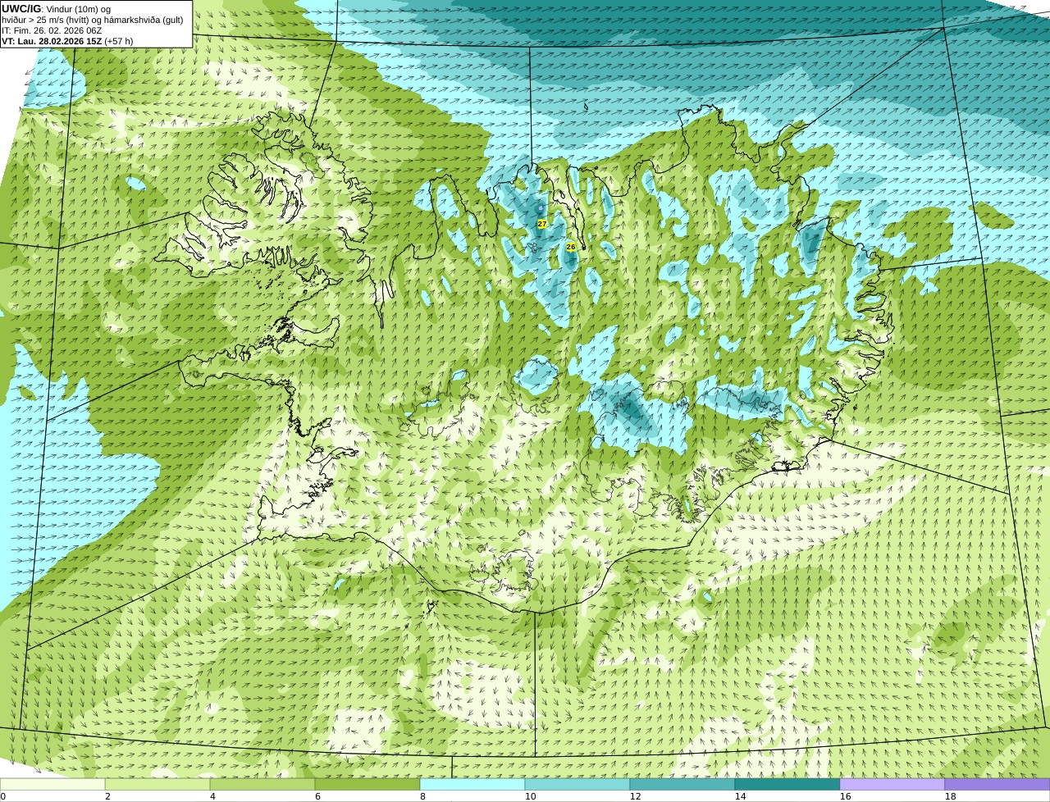Click the legend scale value '2'
This screenshot has height=802, width=1050.
tap(107, 796)
